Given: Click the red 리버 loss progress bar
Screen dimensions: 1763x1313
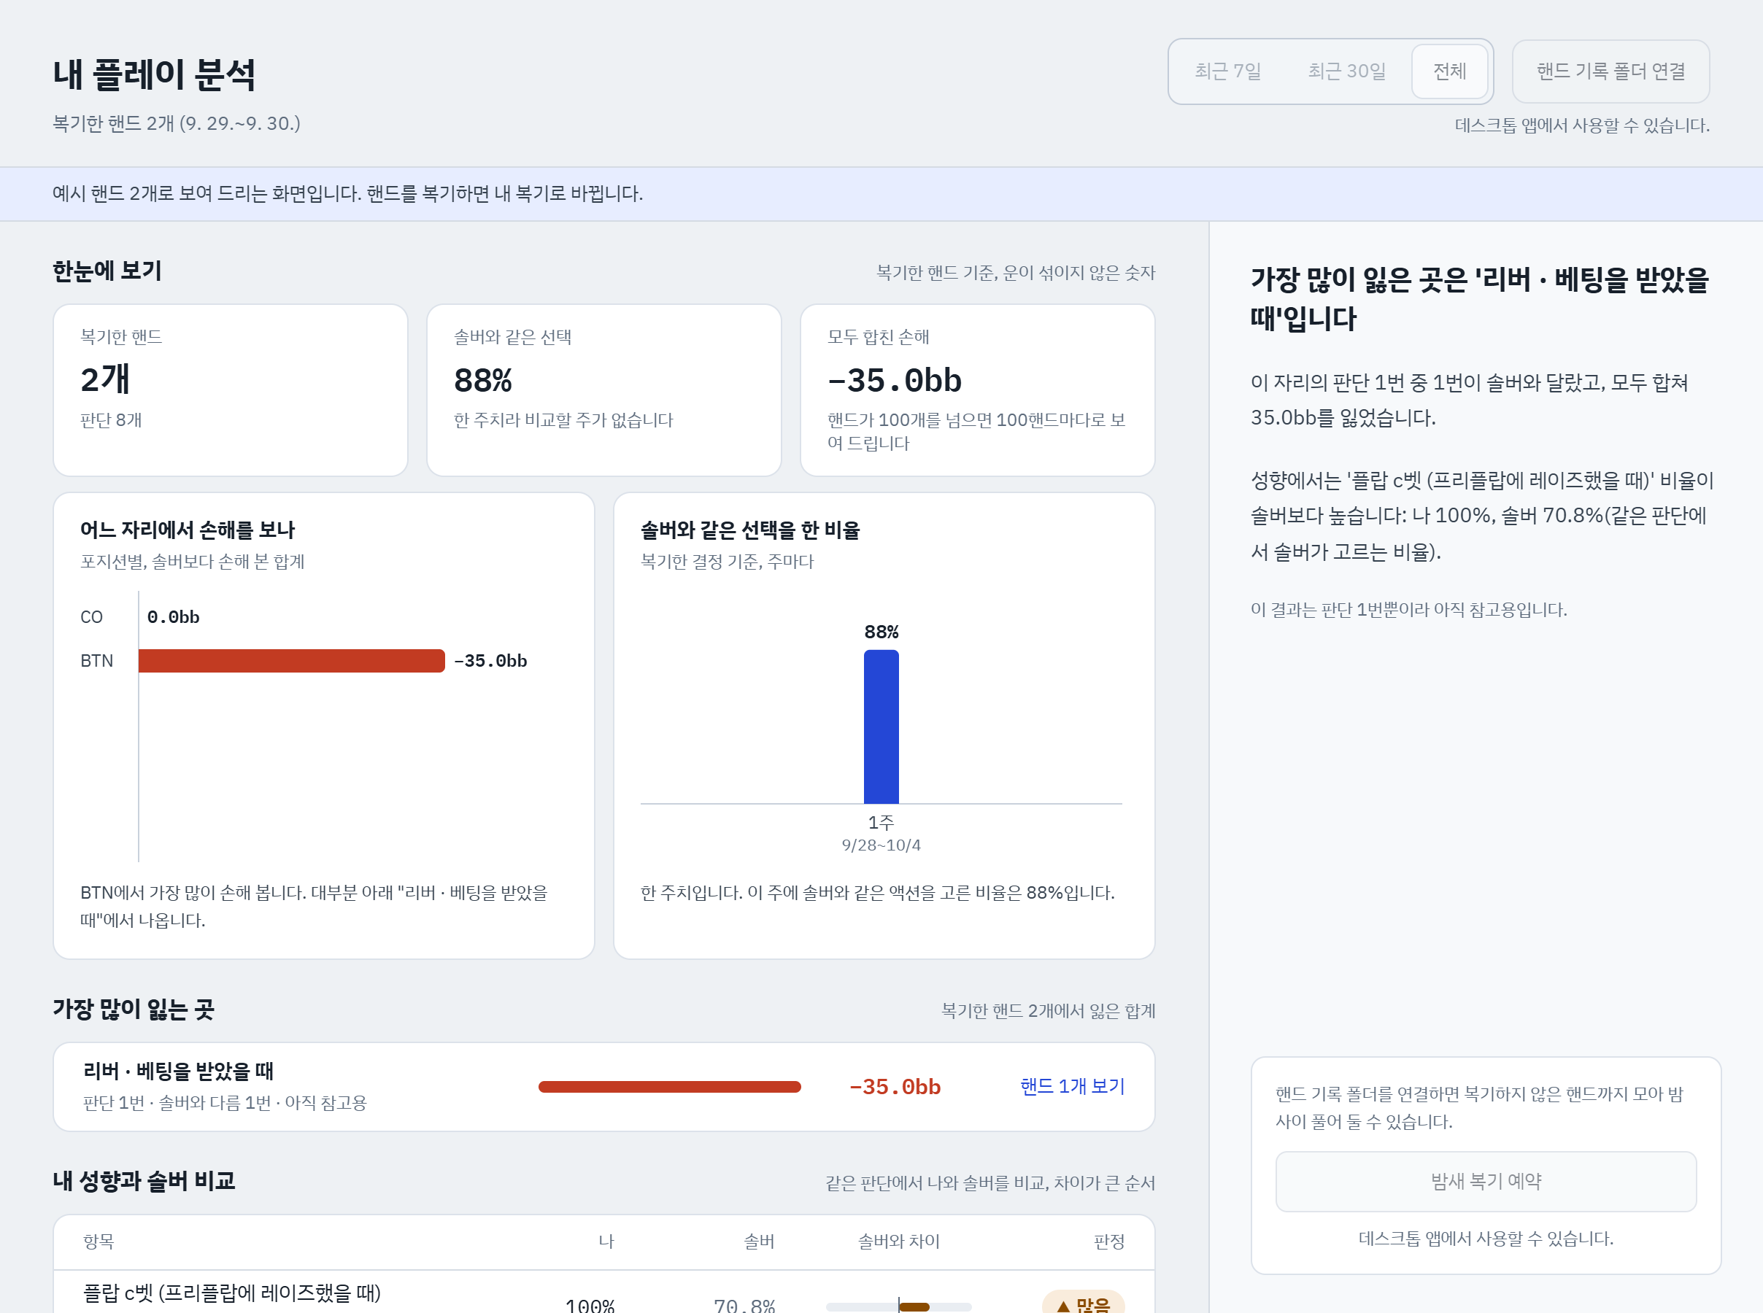Looking at the screenshot, I should pyautogui.click(x=669, y=1086).
